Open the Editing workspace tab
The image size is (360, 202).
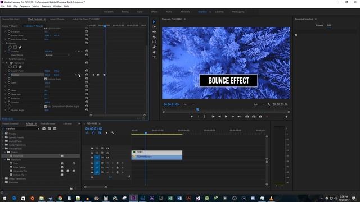(125, 12)
